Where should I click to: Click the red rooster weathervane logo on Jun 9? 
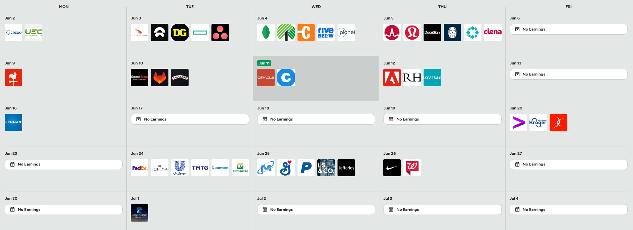click(13, 78)
